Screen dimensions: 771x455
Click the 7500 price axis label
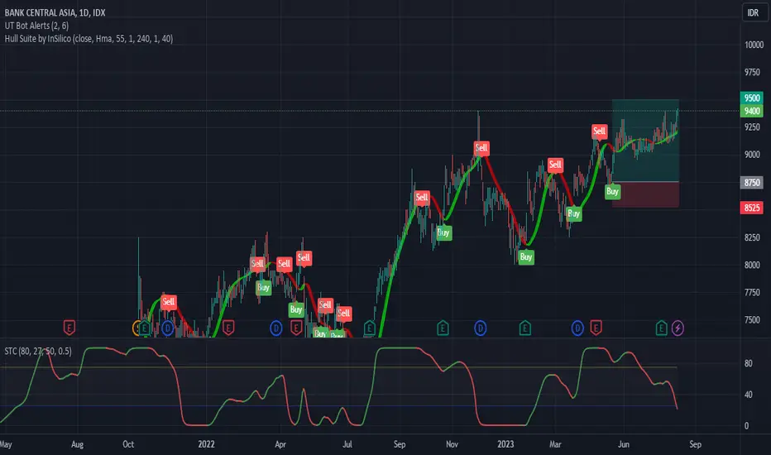pos(752,319)
